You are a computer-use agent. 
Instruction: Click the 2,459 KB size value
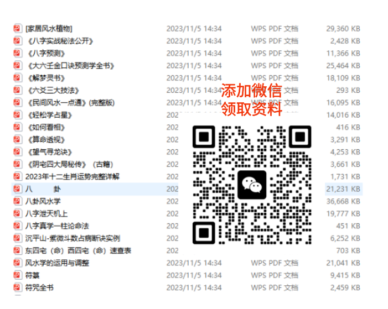[x=345, y=288]
